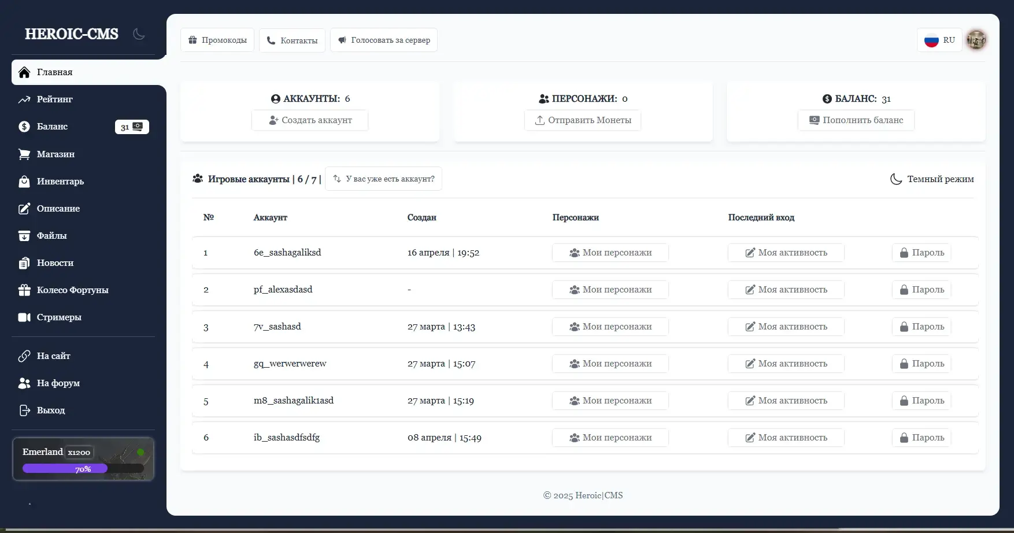Open Мои персонажи for gq_werwerwerew
This screenshot has width=1014, height=533.
[x=610, y=364]
